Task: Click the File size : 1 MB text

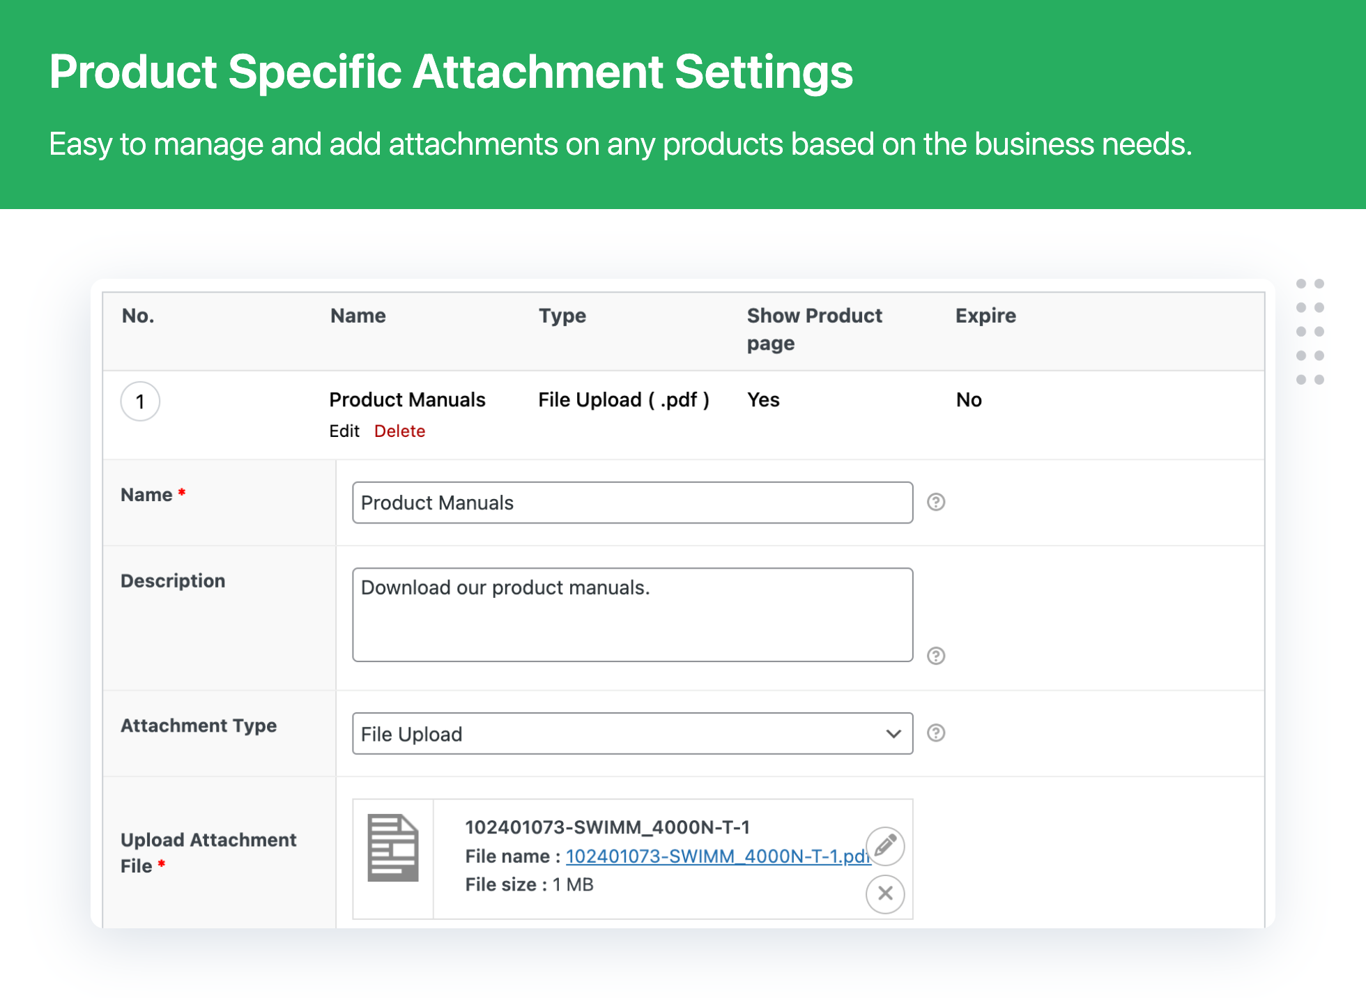Action: [x=529, y=884]
